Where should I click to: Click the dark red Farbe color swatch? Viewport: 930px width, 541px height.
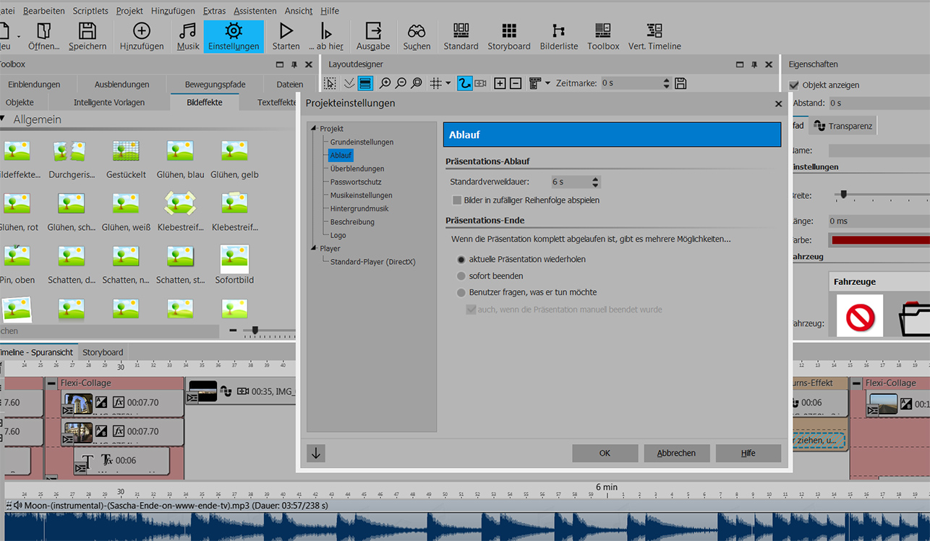tap(880, 240)
